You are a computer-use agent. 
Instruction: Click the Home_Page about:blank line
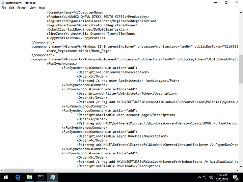(x=79, y=51)
